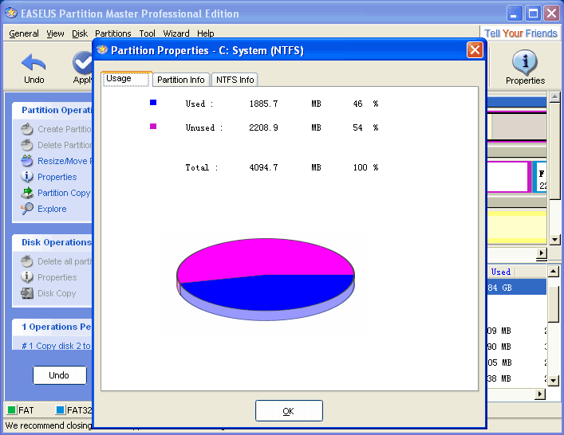The image size is (564, 435).
Task: Click Resize/Move partition link
Action: (65, 161)
